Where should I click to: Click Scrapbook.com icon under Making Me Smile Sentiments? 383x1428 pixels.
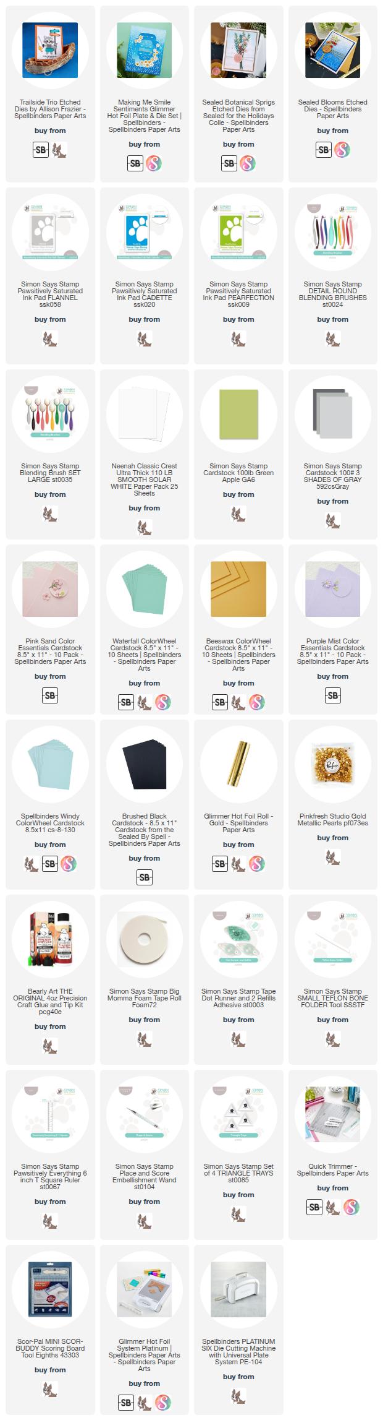pyautogui.click(x=154, y=163)
